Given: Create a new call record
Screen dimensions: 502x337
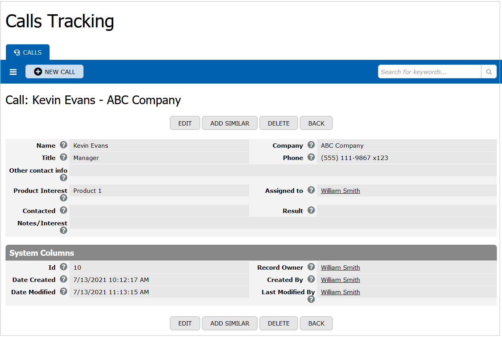Looking at the screenshot, I should [55, 72].
